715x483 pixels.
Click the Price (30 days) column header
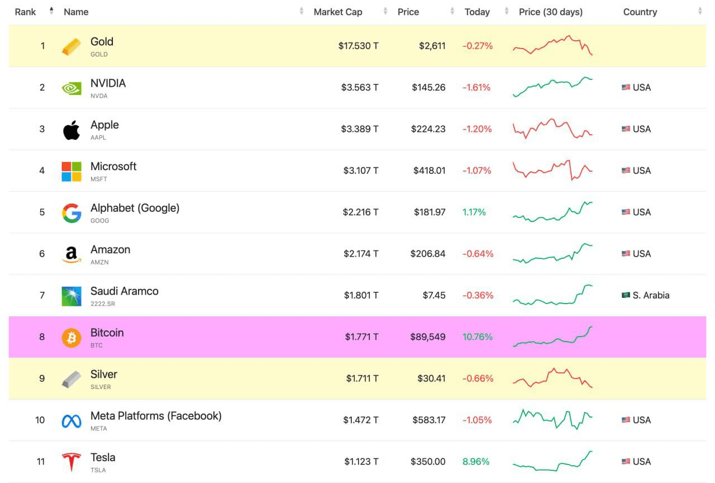coord(551,12)
